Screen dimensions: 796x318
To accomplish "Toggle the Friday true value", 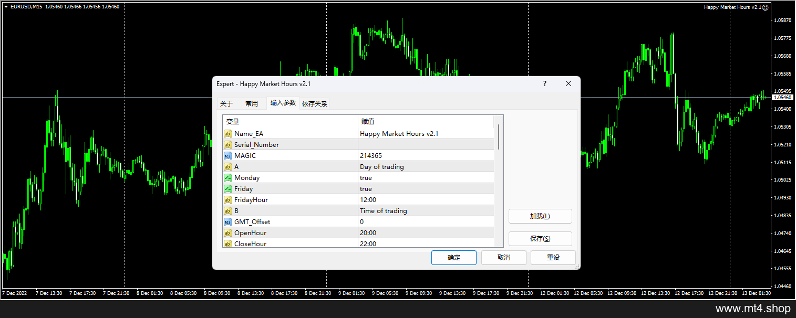I will tap(366, 189).
